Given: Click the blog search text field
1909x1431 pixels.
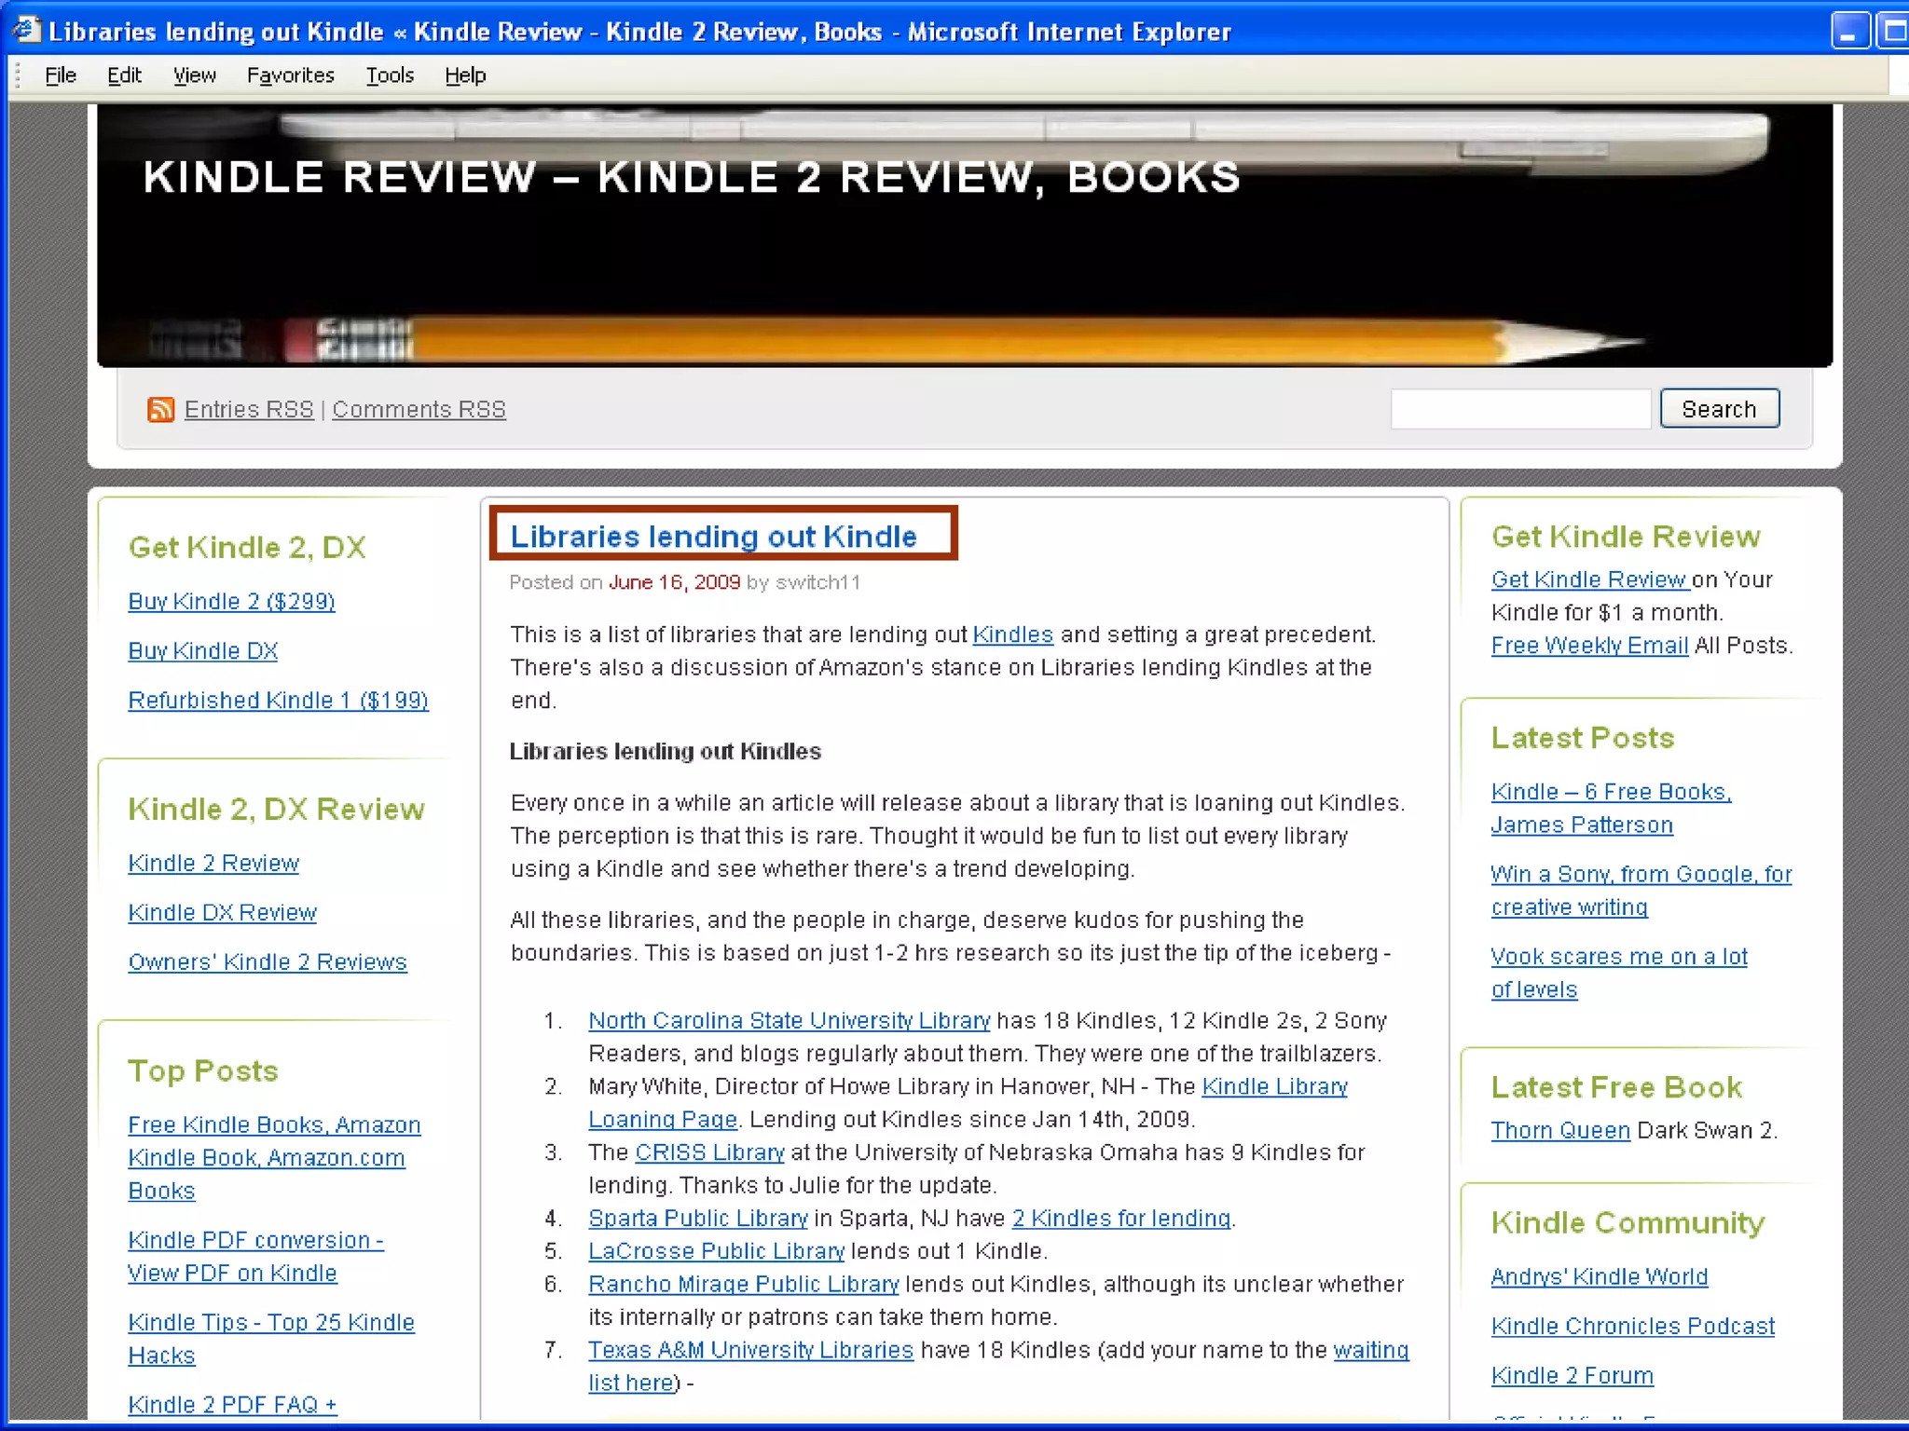Looking at the screenshot, I should click(x=1519, y=409).
